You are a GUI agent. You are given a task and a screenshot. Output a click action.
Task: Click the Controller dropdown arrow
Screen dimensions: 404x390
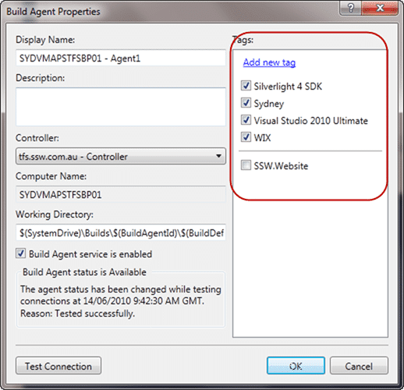click(218, 156)
